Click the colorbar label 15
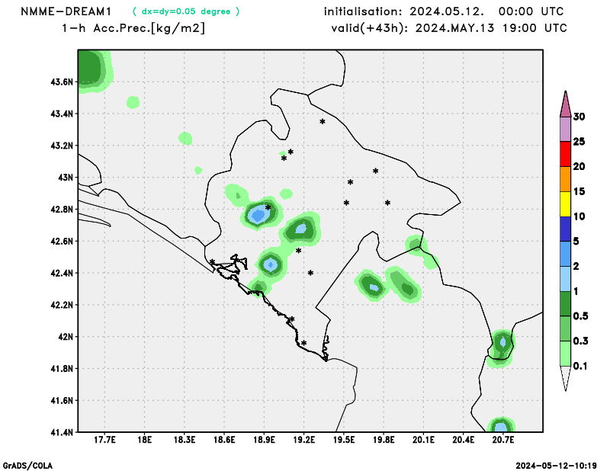Viewport: 610px width, 471px height. [579, 191]
